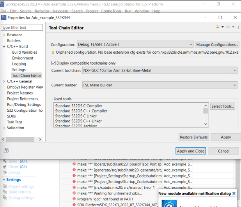
Task: Open the ConfigTools menu
Action: [111, 11]
